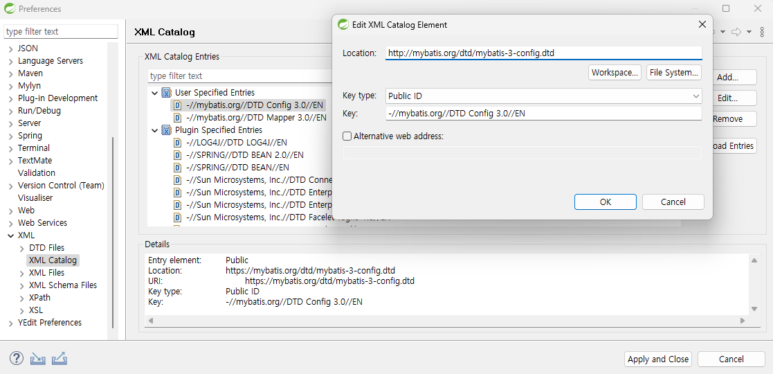Open the forward history dropdown arrow
The image size is (773, 374).
click(x=749, y=32)
